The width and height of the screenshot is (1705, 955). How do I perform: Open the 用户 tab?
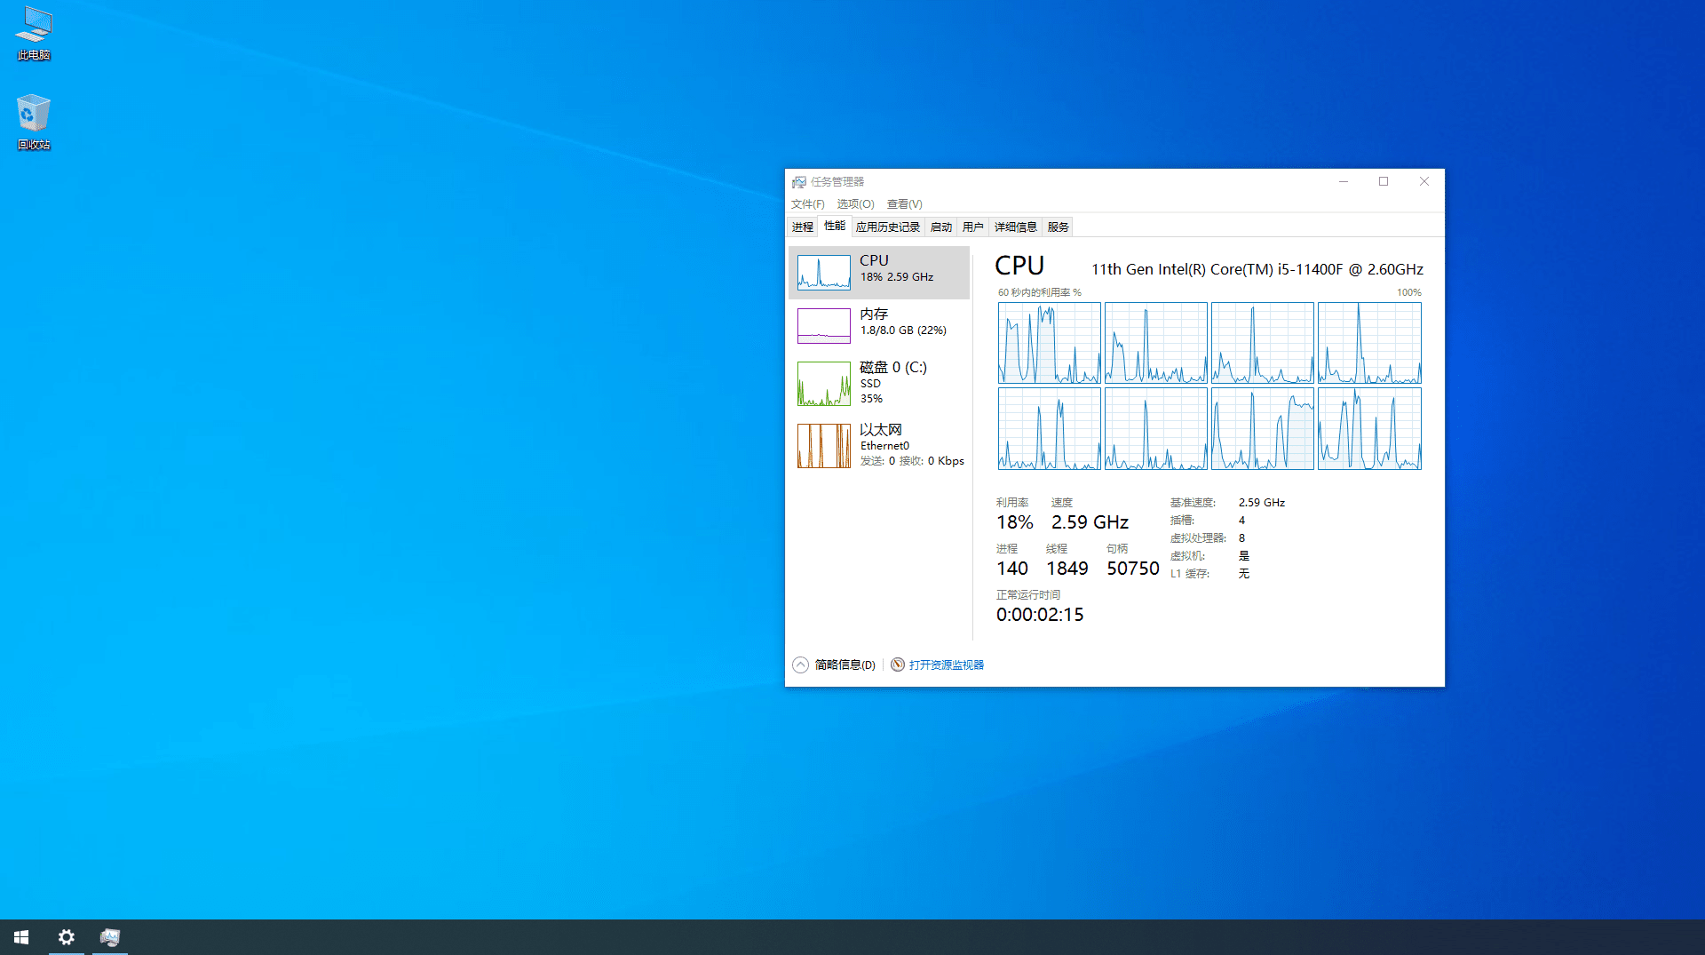973,227
